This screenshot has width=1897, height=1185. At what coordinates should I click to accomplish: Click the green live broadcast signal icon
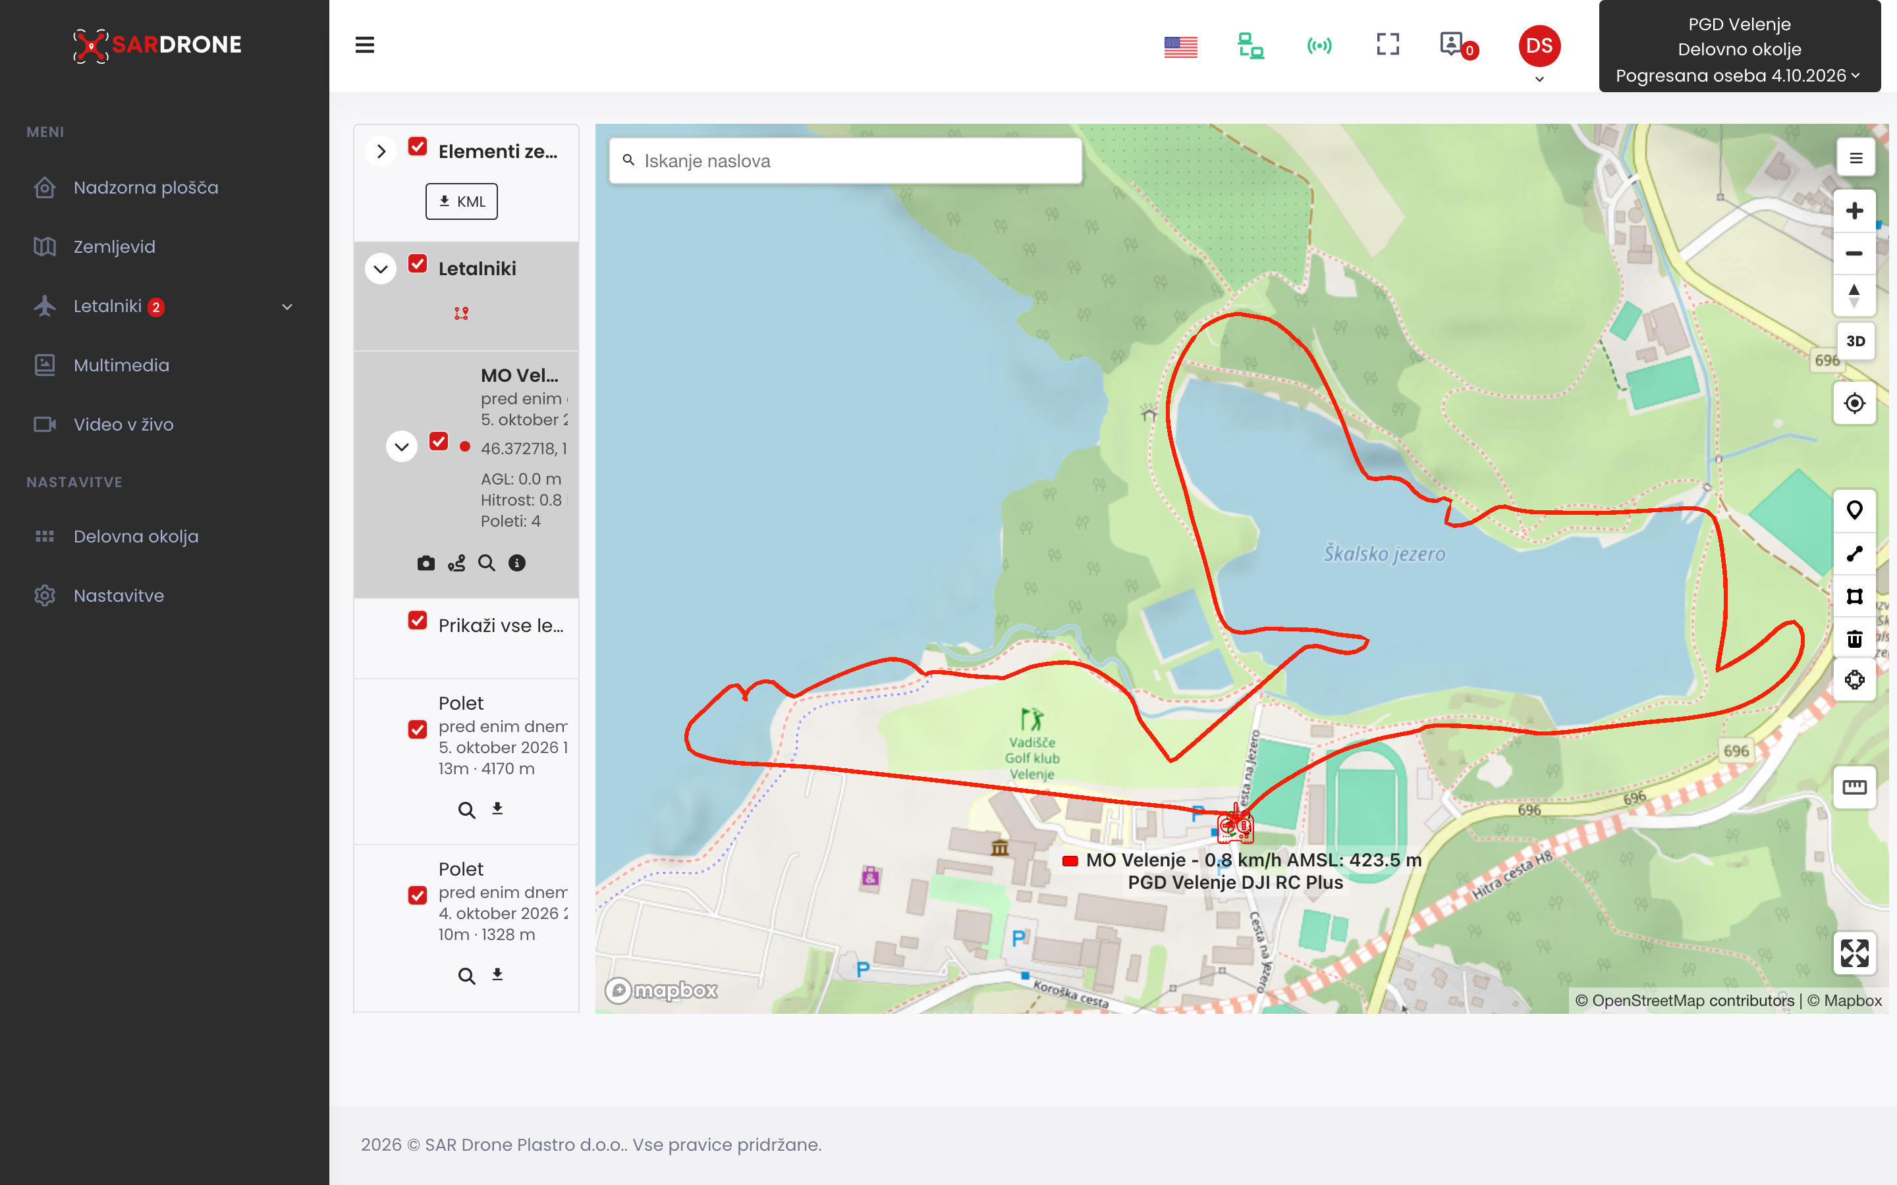click(1319, 45)
